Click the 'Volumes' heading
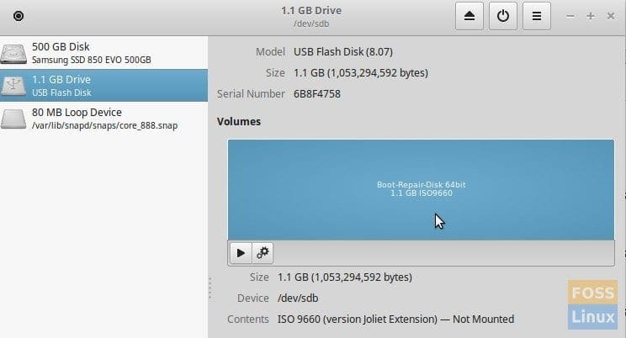The width and height of the screenshot is (626, 338). [x=239, y=121]
